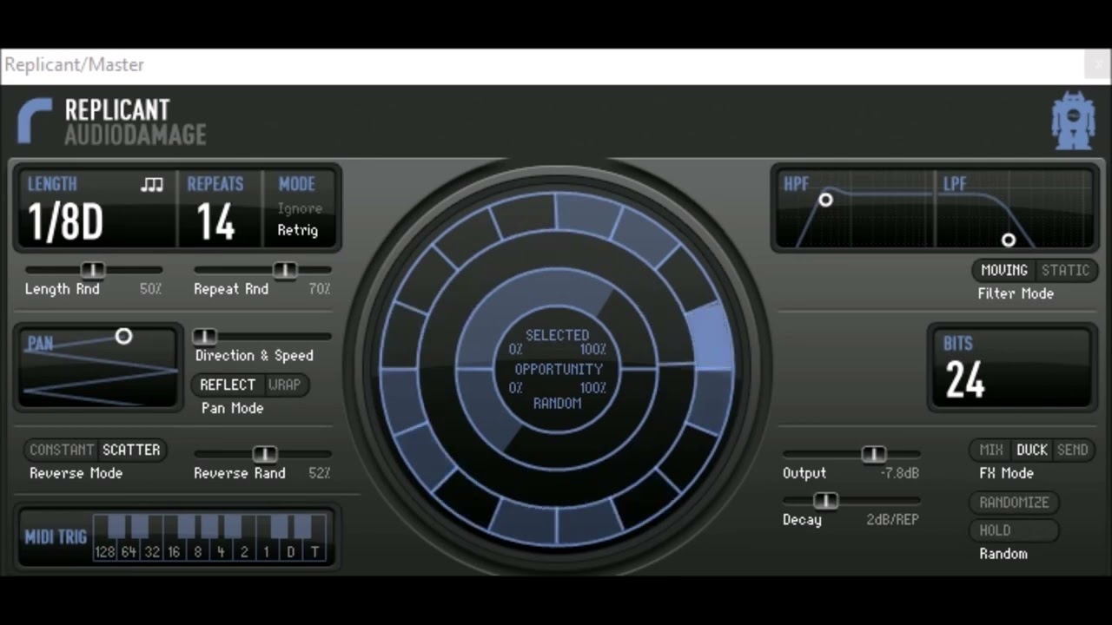Set Reverse Mode to Scatter
Viewport: 1112px width, 625px height.
[131, 450]
